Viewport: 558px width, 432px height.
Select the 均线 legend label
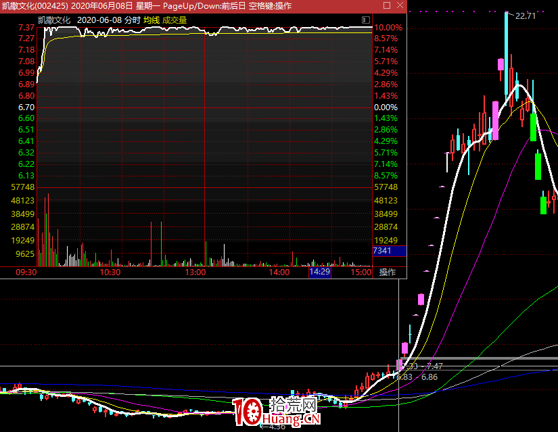tap(152, 20)
